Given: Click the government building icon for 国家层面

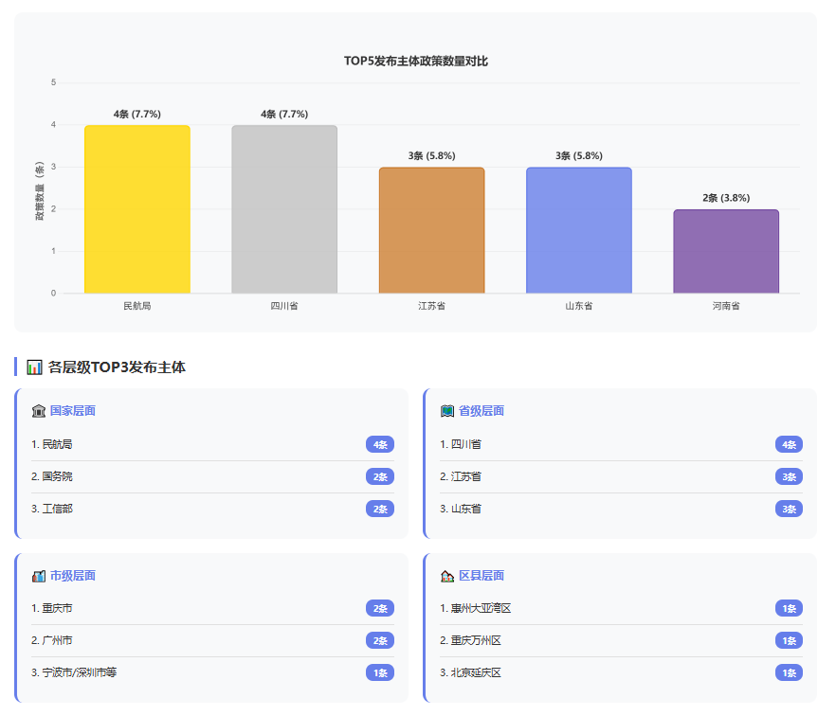Looking at the screenshot, I should point(39,411).
